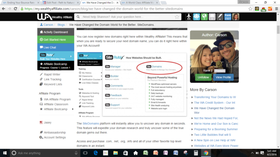Viewport: 280px width, 157px height.
Task: Open Link Tracking tool
Action: click(52, 79)
